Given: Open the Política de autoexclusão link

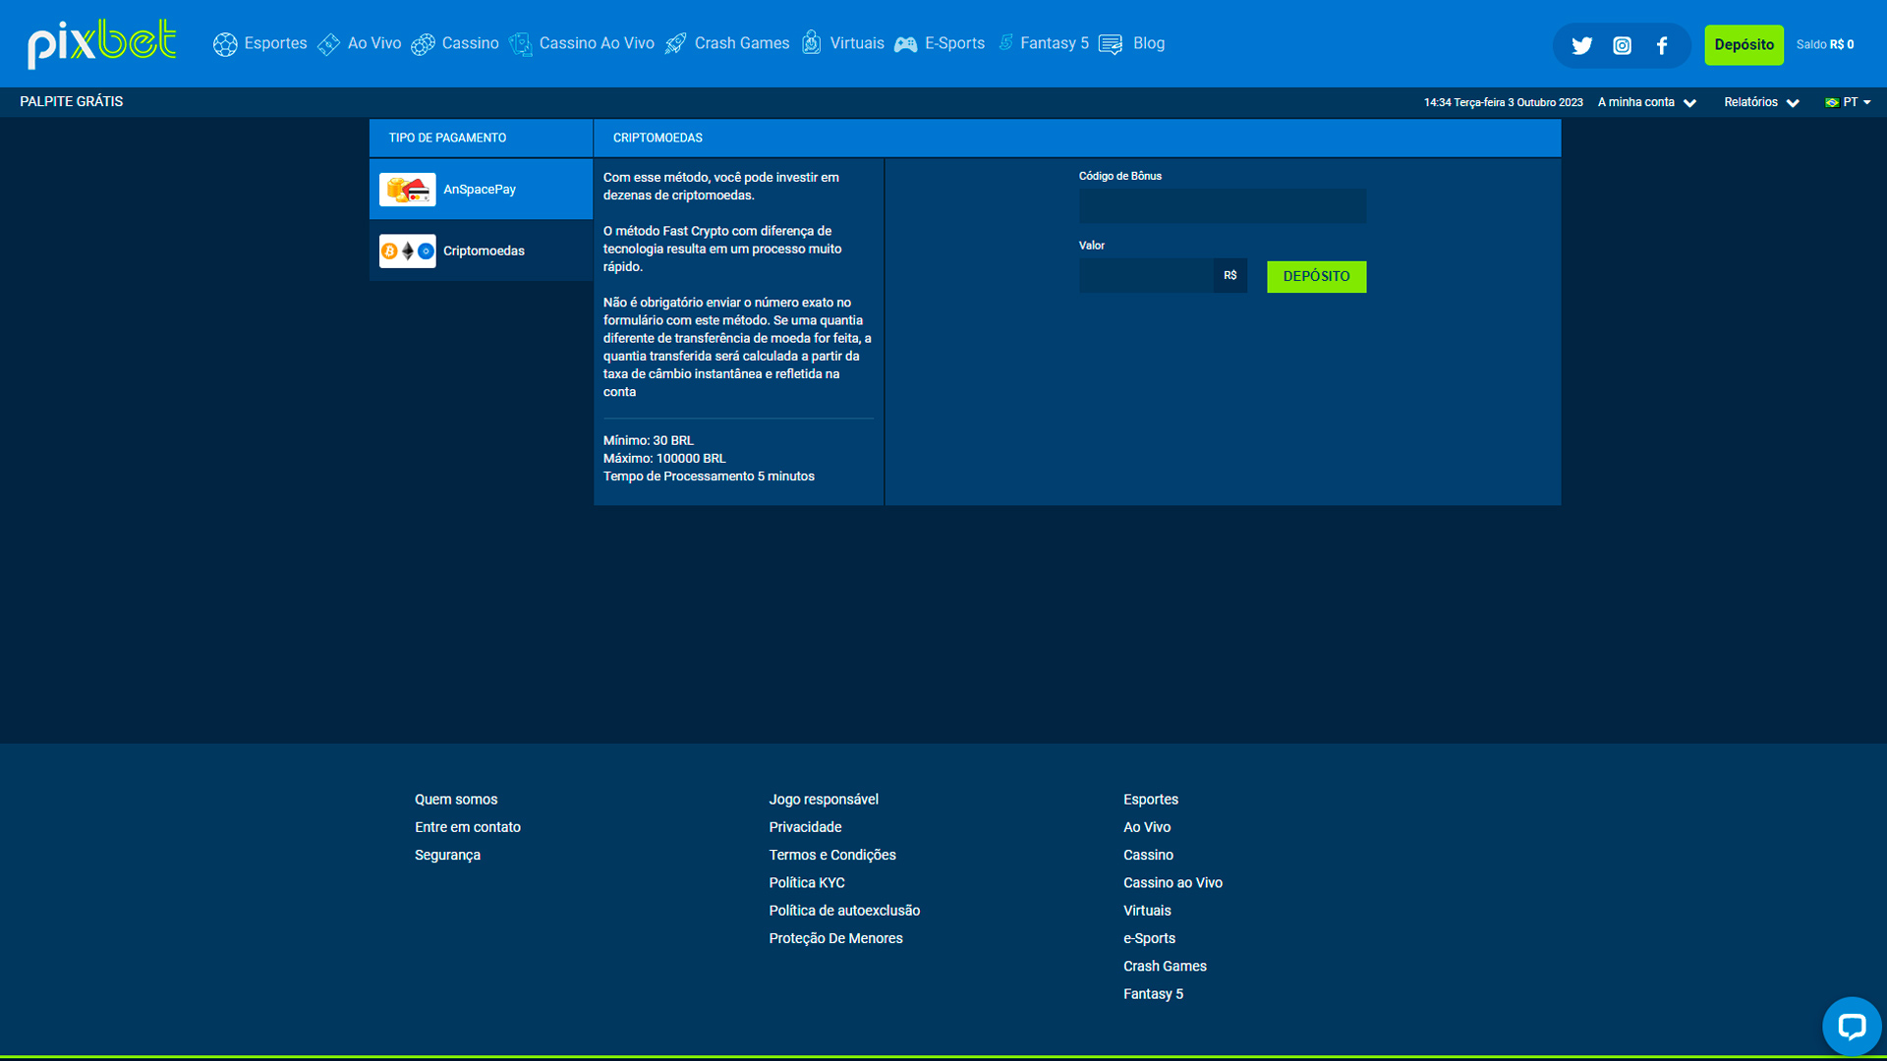Looking at the screenshot, I should click(844, 911).
